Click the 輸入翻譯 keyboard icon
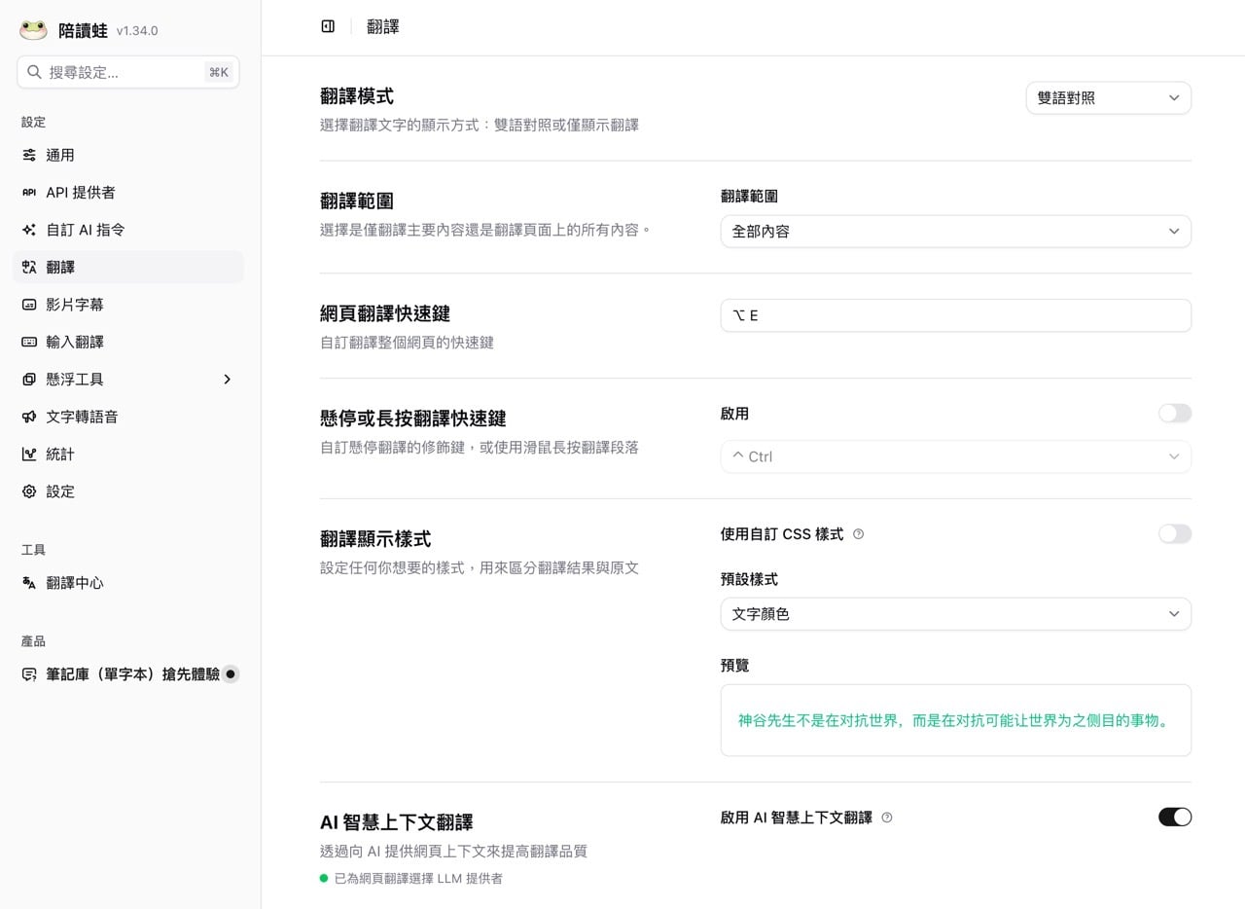 coord(29,342)
